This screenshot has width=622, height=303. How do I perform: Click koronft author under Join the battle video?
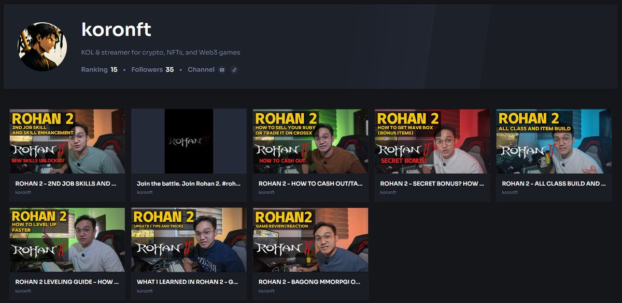click(x=145, y=192)
